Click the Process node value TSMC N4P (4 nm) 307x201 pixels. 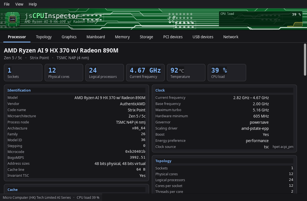(131, 122)
